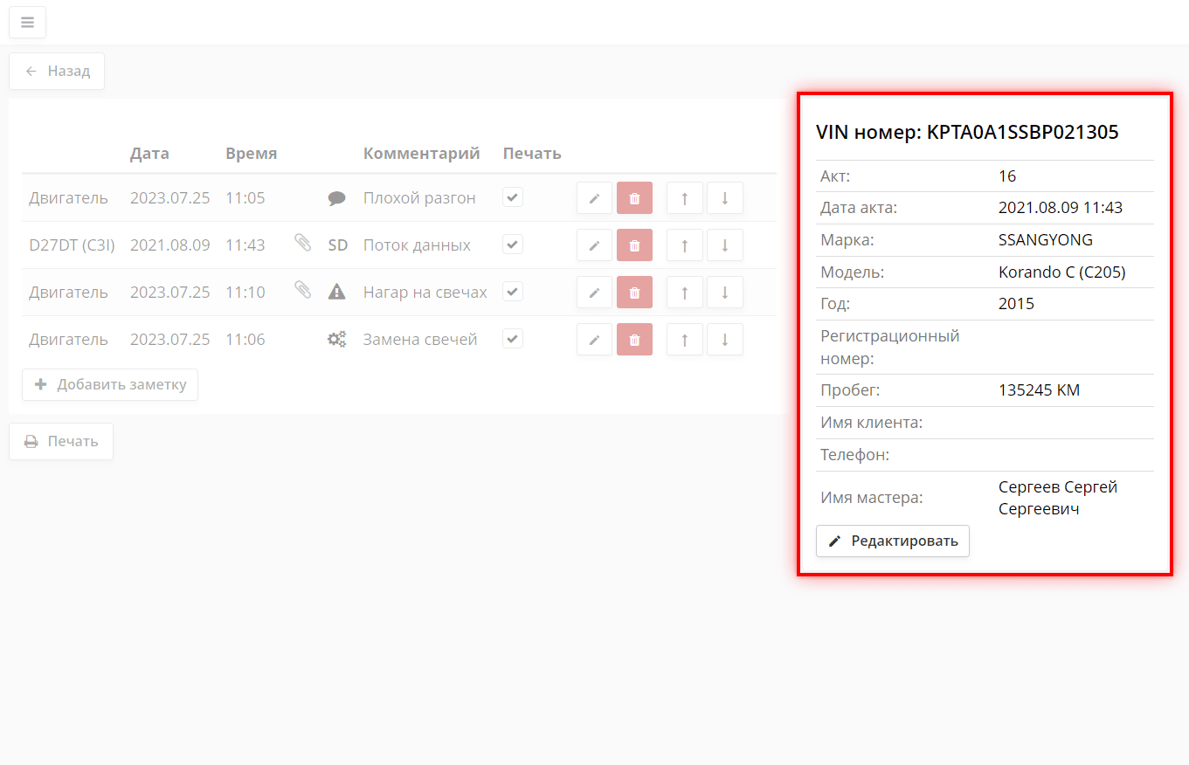Click gears icon on Замена свечей row
The width and height of the screenshot is (1189, 765).
tap(336, 340)
